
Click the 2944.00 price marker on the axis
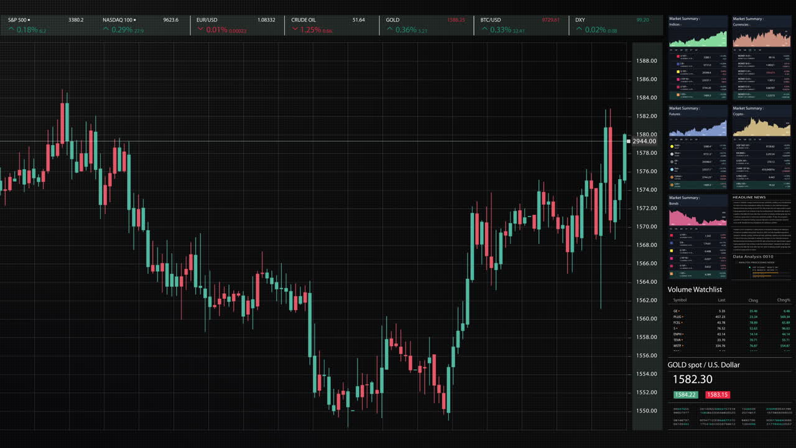(646, 141)
